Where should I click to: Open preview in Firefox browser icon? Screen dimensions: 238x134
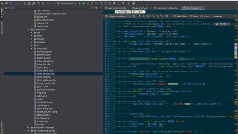[221, 24]
